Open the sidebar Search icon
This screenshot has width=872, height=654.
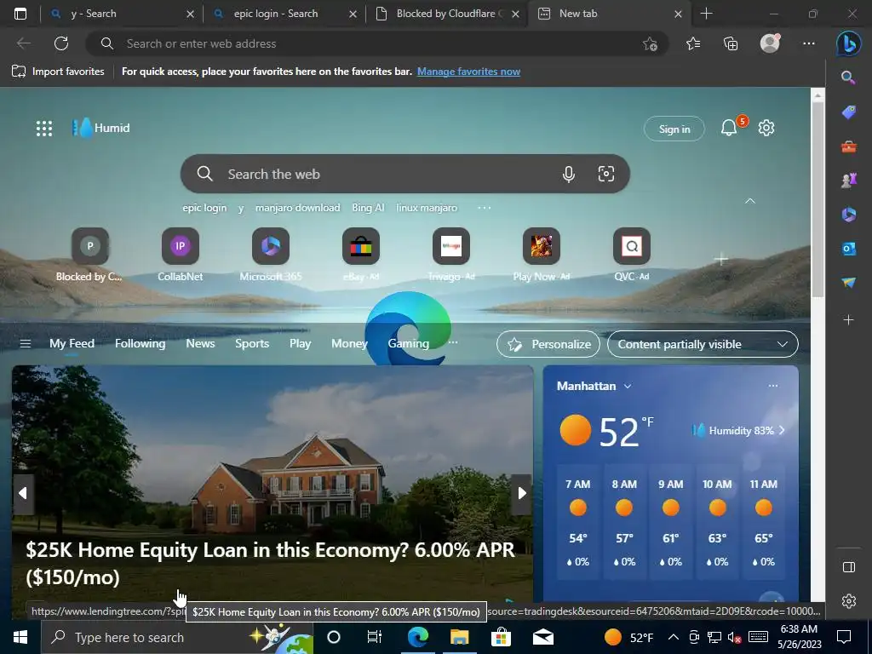tap(848, 77)
